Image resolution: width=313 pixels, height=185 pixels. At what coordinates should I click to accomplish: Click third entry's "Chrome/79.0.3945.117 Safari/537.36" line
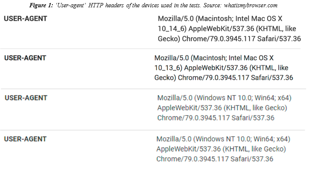216,118
